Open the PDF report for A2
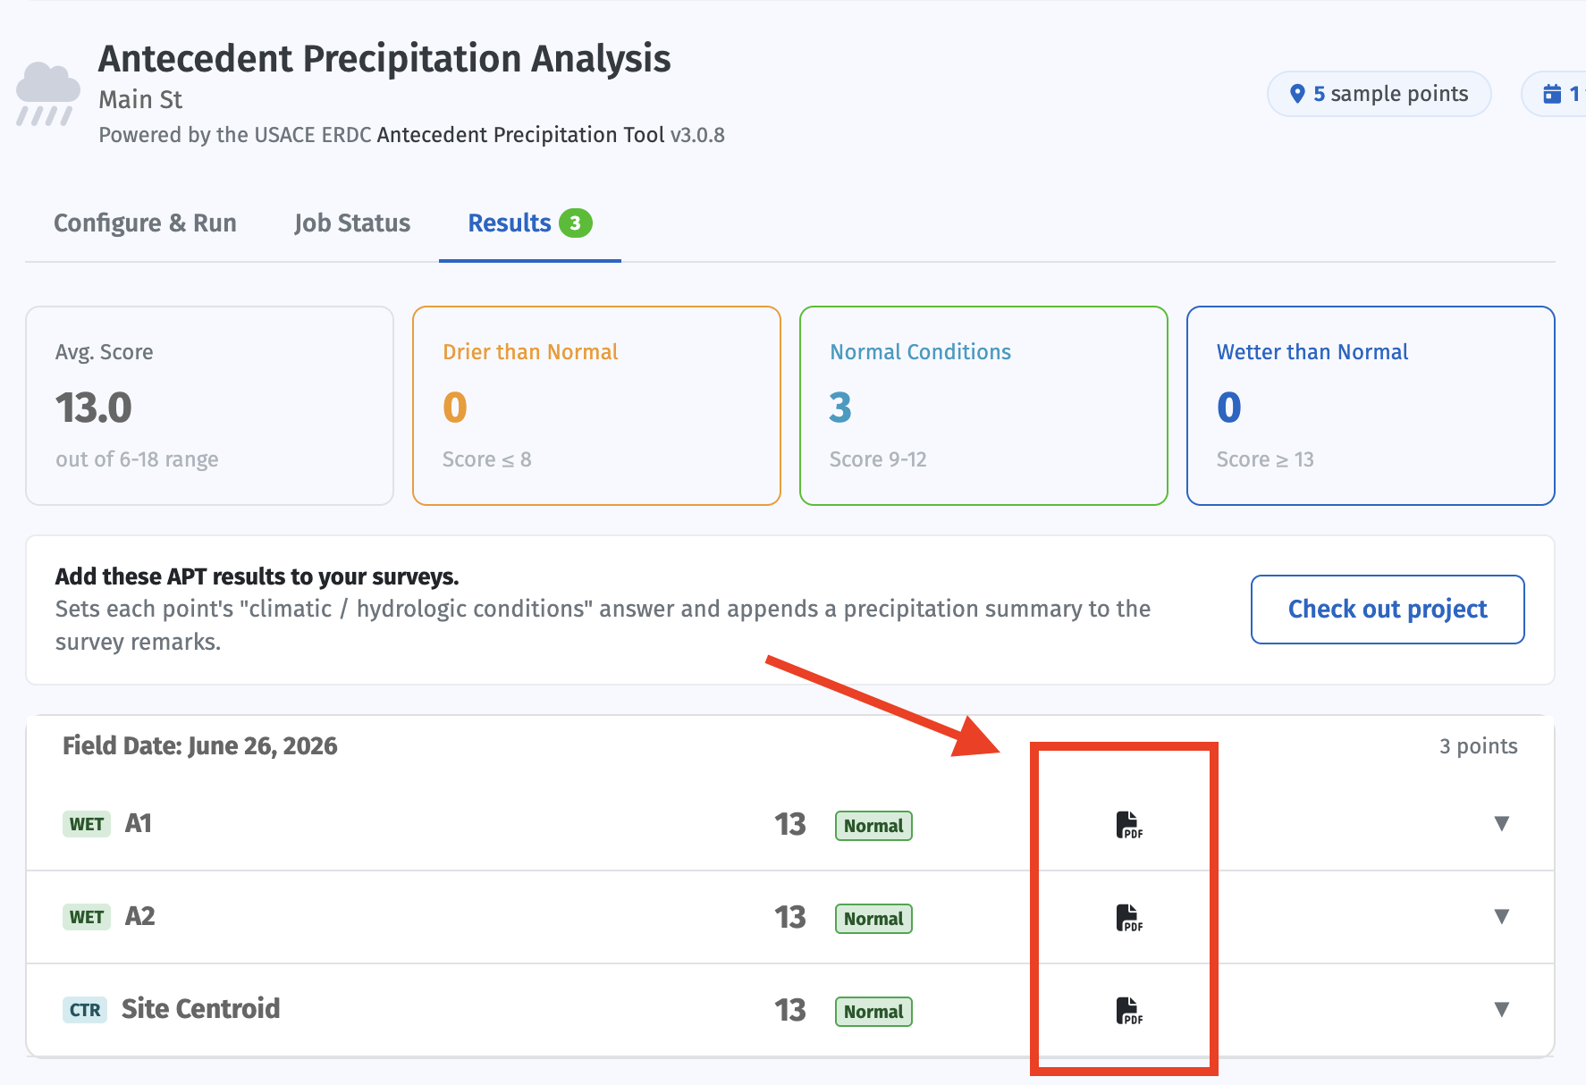The height and width of the screenshot is (1085, 1586). click(1129, 918)
